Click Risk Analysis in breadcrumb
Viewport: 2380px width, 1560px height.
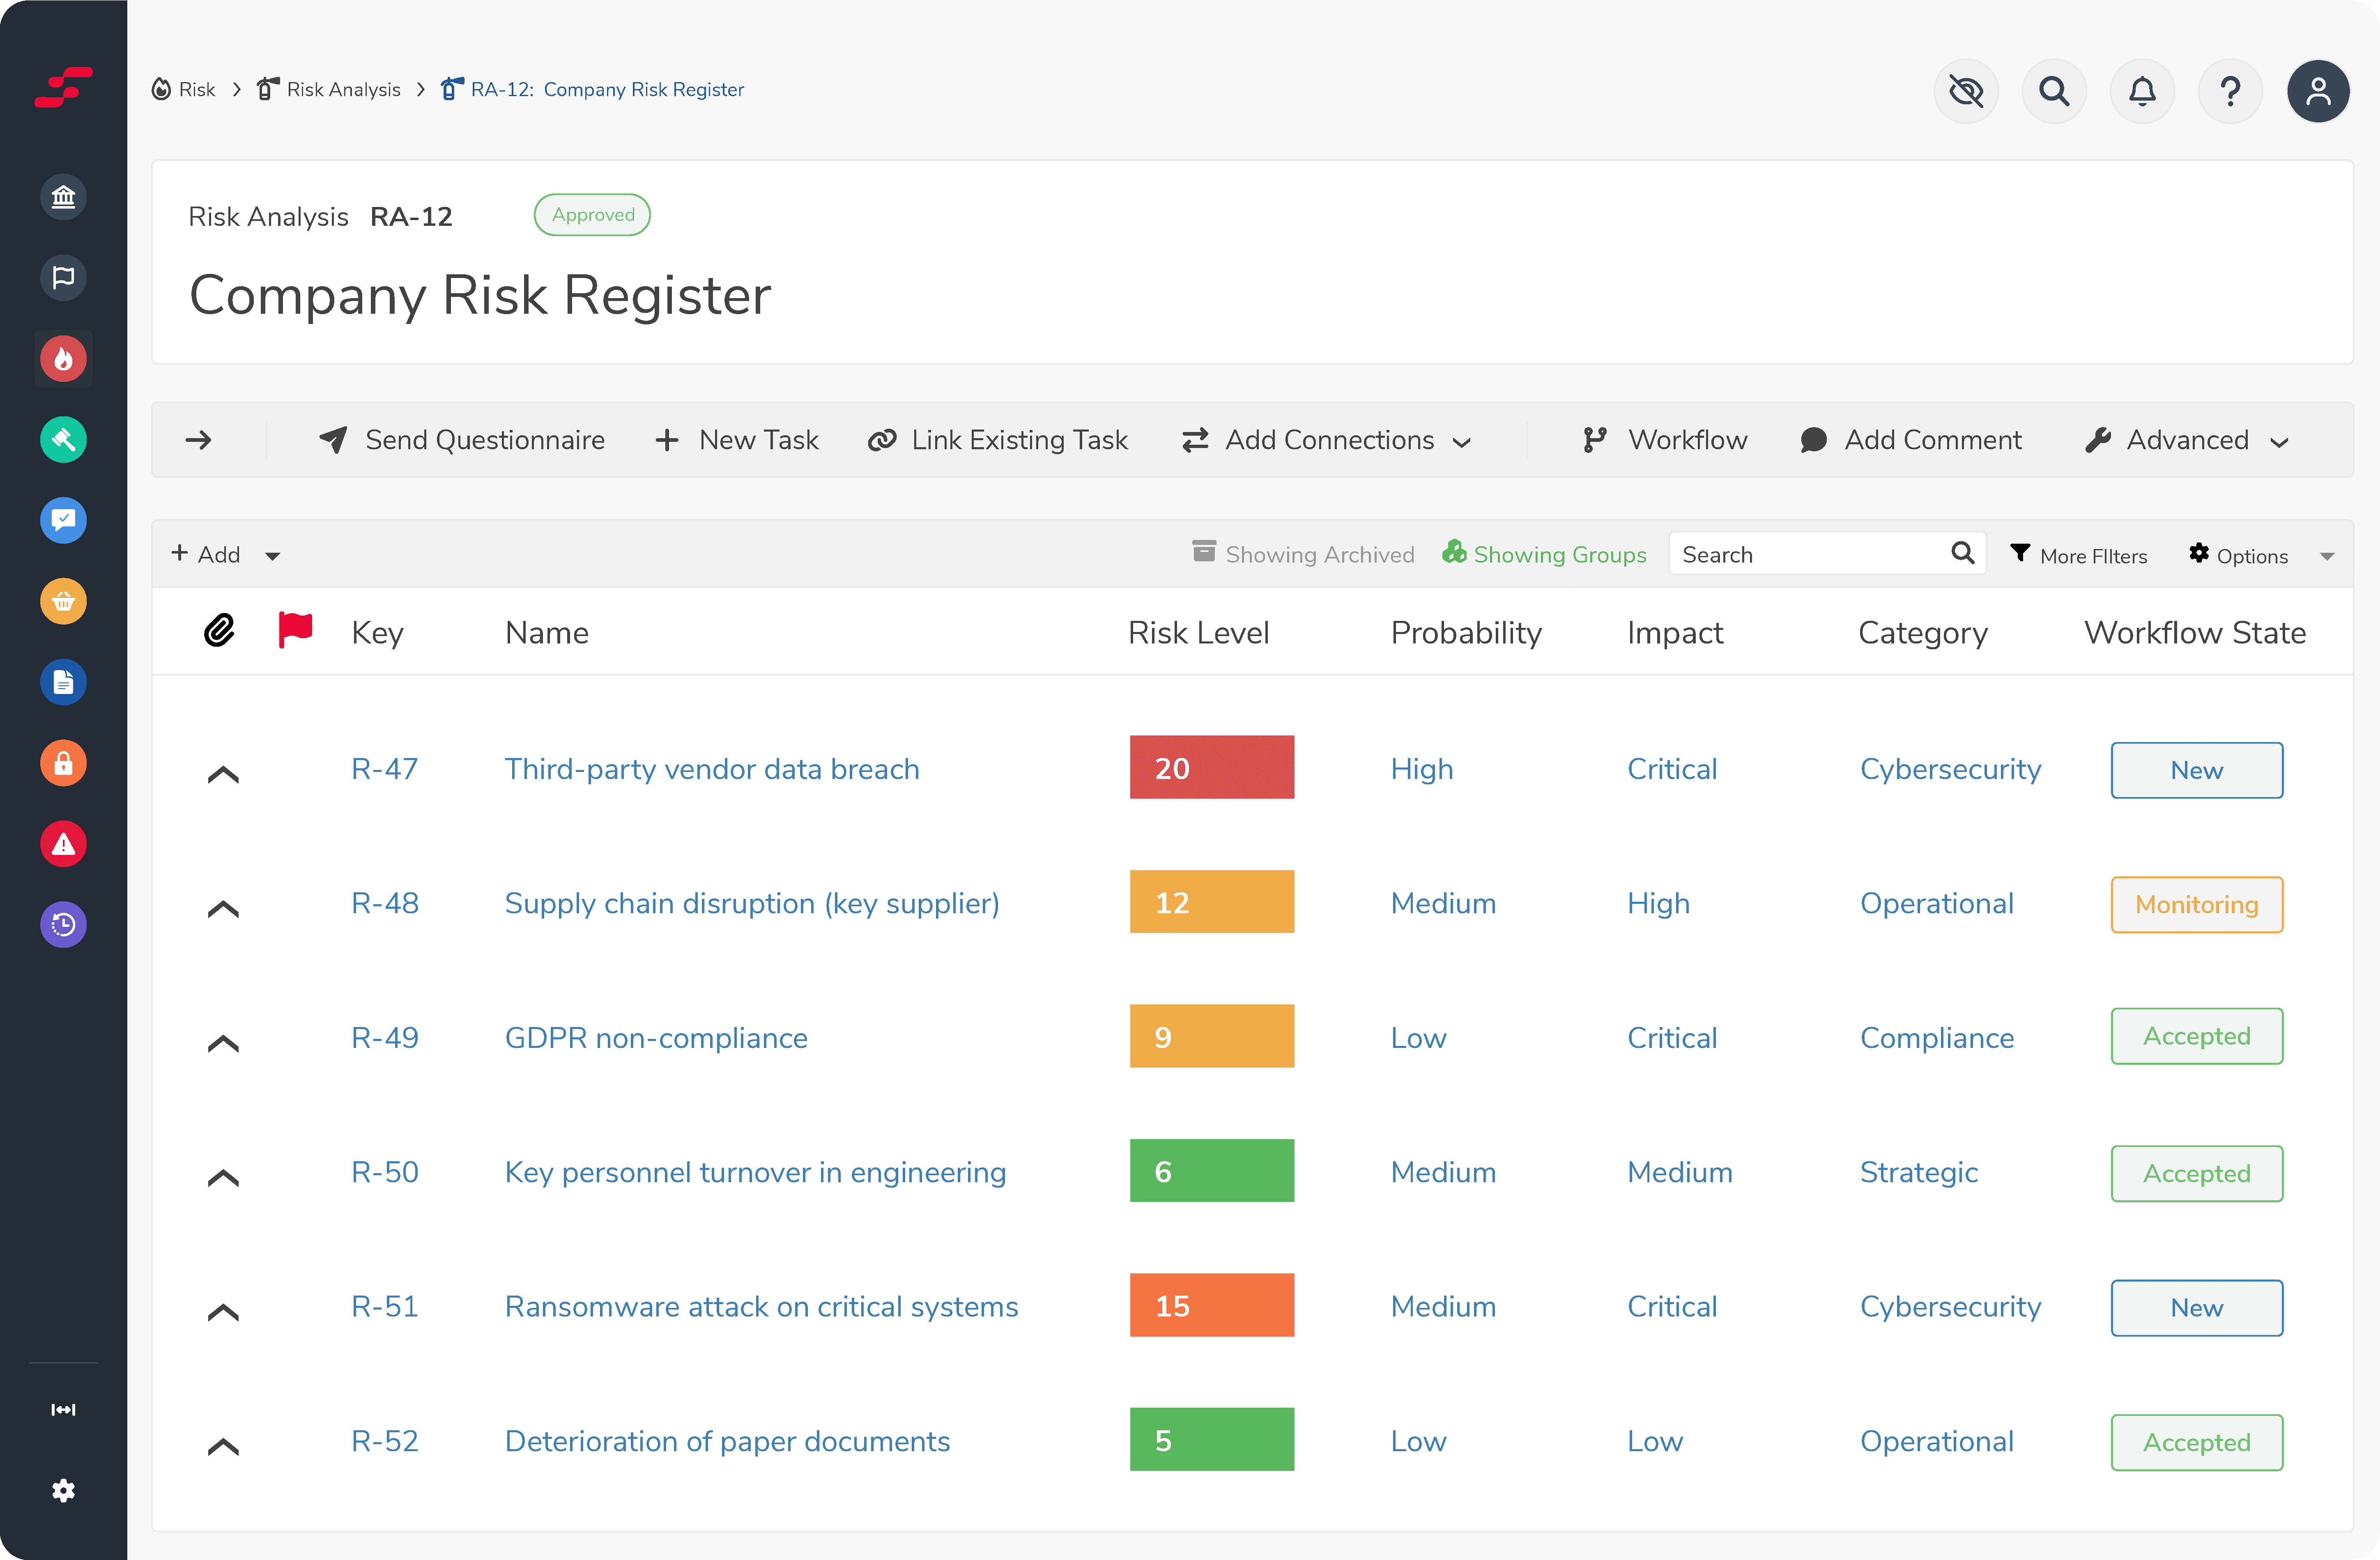click(342, 89)
